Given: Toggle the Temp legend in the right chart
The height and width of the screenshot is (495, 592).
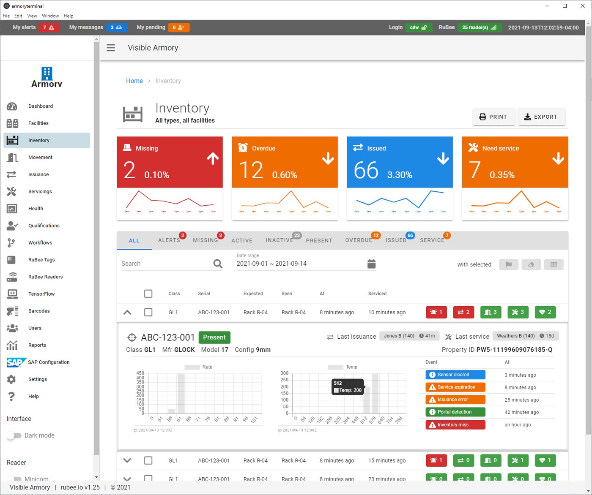Looking at the screenshot, I should (343, 367).
